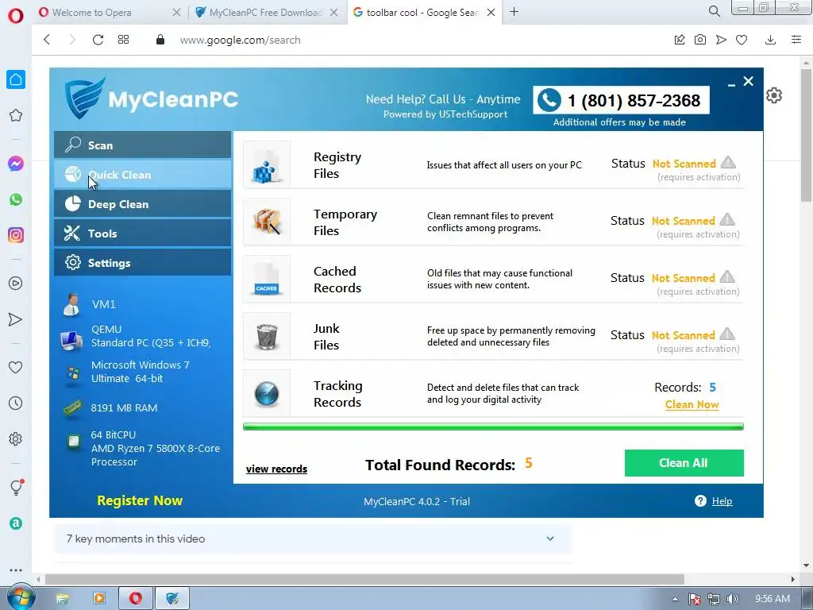Screen dimensions: 813x610
Task: Click the Clean All button
Action: (x=684, y=463)
